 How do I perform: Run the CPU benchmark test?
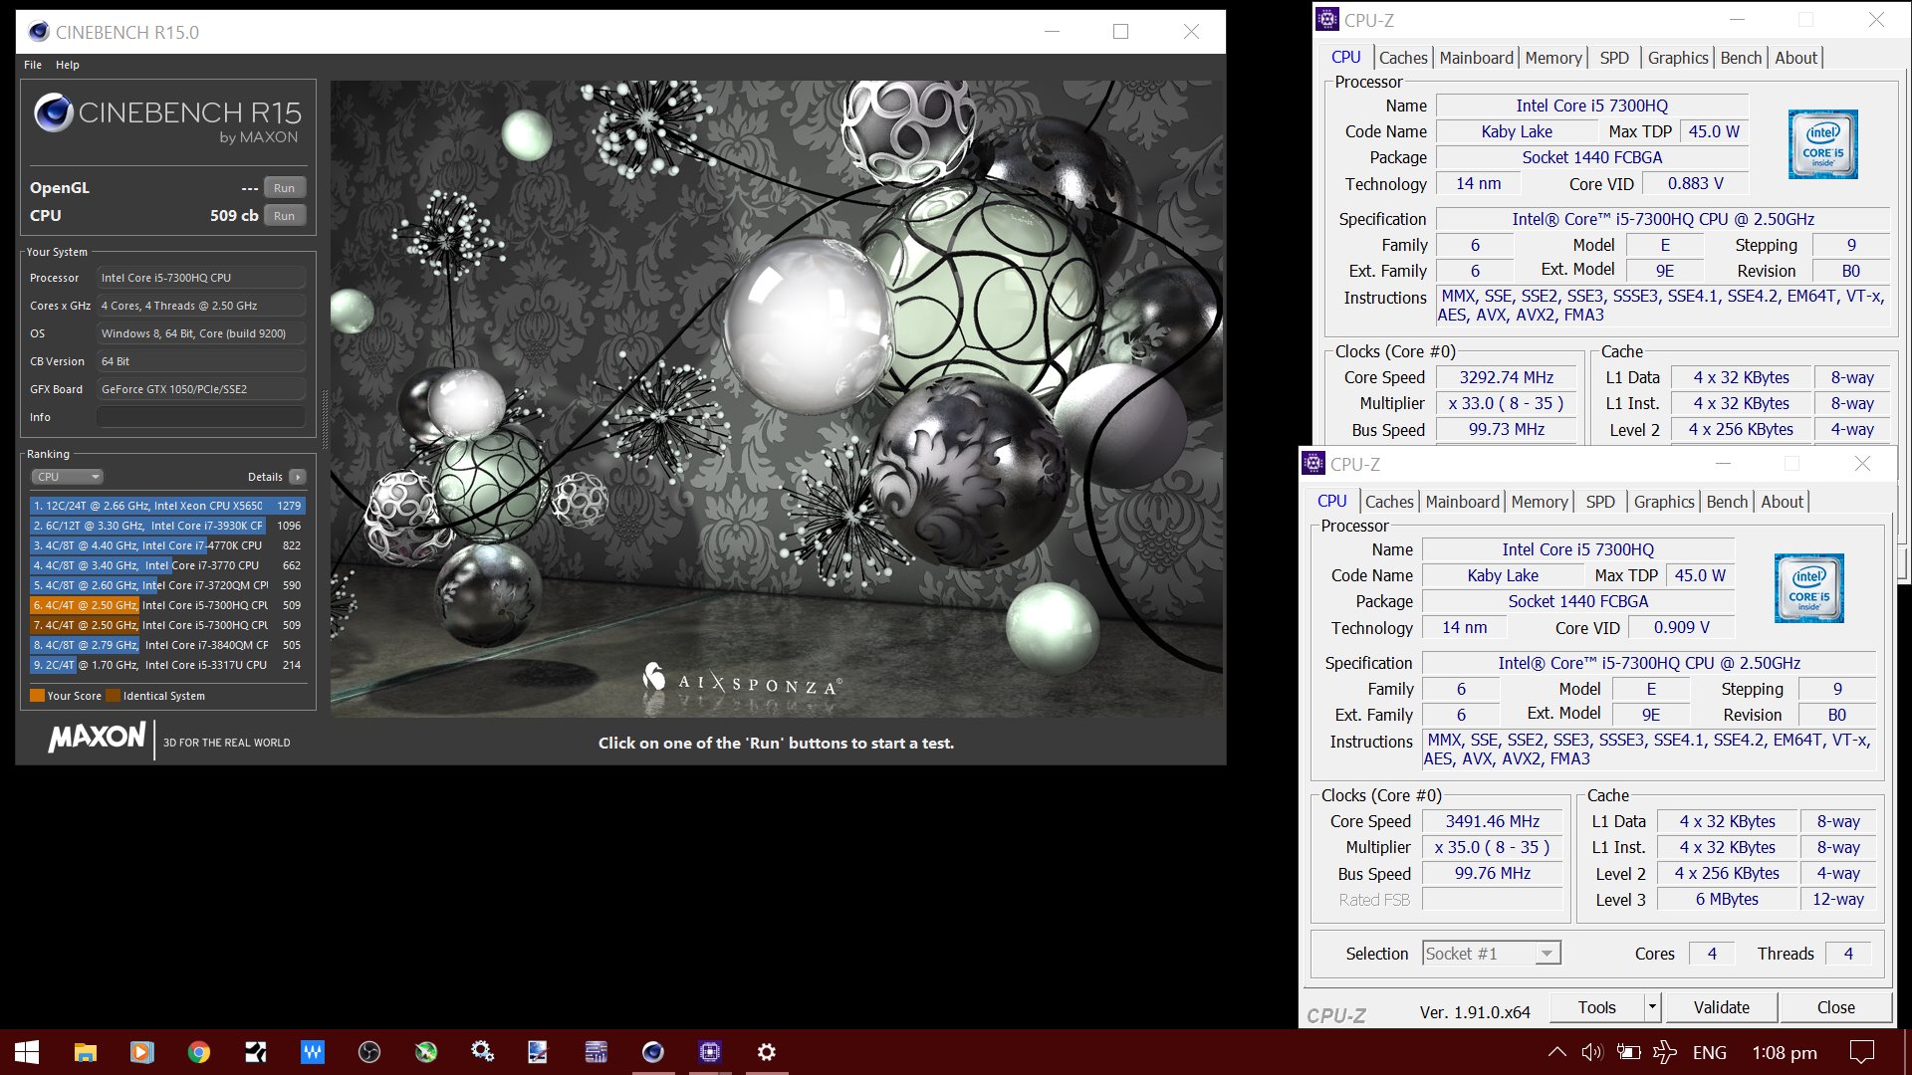[285, 216]
